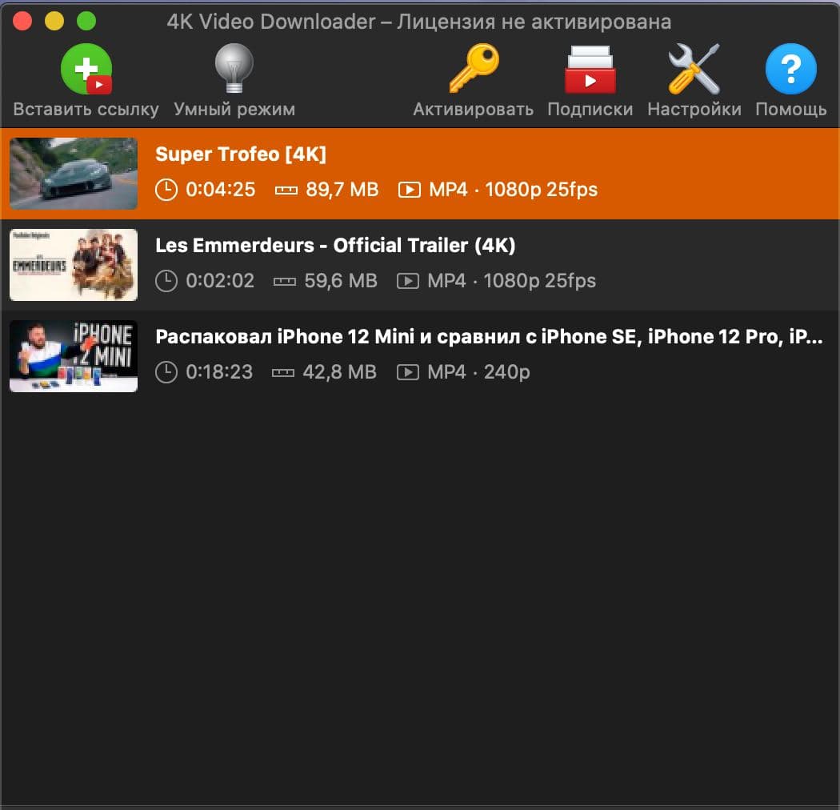Click the file size text 42,8 MB
This screenshot has height=810, width=840.
pos(340,372)
